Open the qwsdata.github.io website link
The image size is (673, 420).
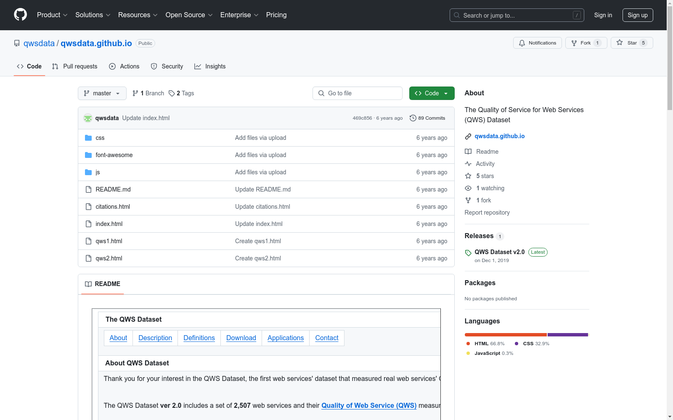499,136
